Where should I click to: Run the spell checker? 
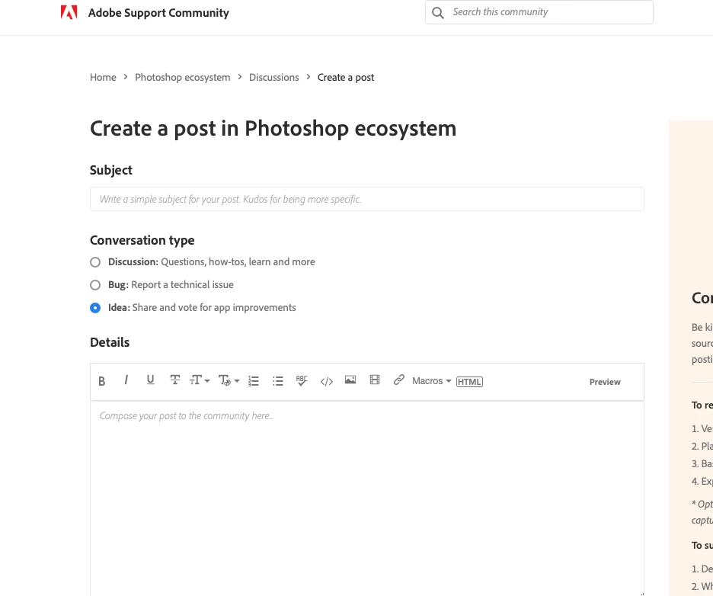[302, 381]
